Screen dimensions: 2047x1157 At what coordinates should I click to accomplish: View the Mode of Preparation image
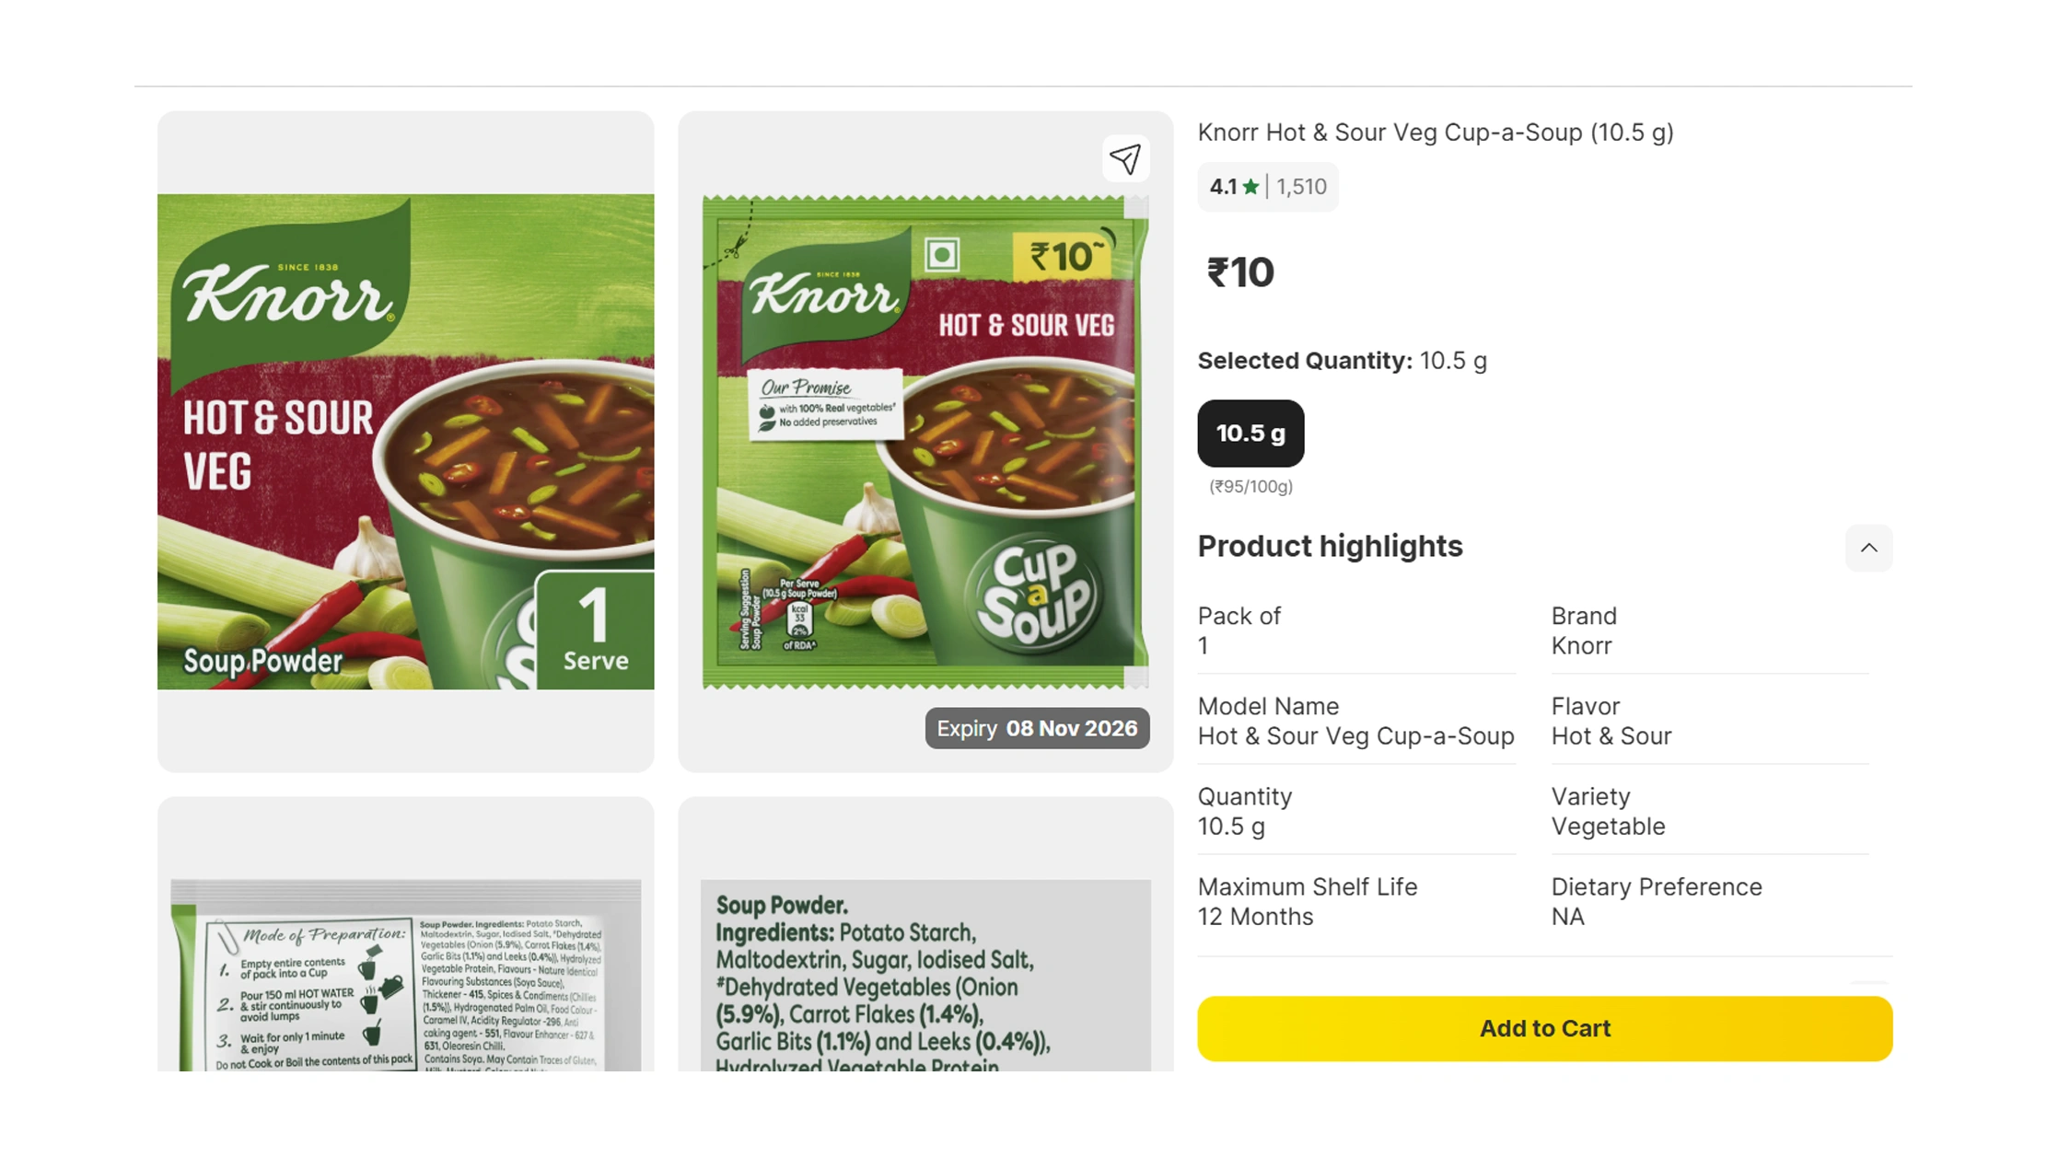coord(405,933)
